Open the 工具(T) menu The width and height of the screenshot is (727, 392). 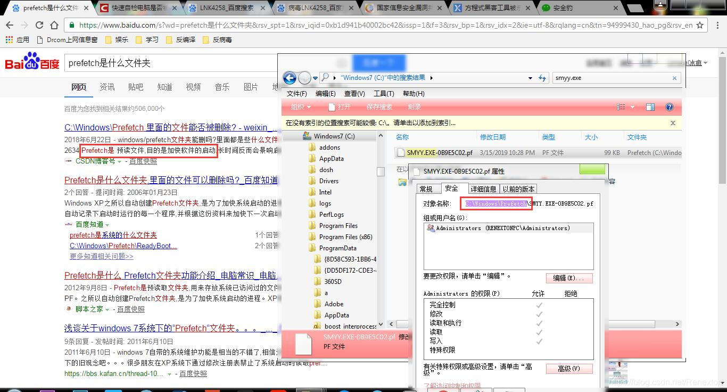coord(384,93)
